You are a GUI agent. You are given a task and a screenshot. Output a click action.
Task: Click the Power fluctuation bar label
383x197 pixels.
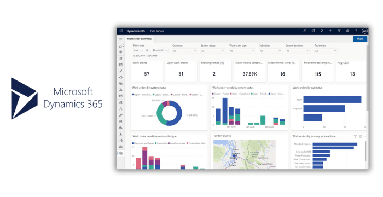pyautogui.click(x=303, y=155)
